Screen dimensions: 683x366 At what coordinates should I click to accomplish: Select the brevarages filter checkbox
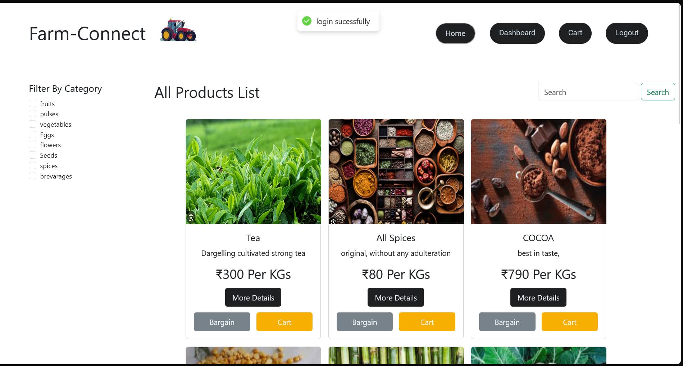[x=32, y=176]
